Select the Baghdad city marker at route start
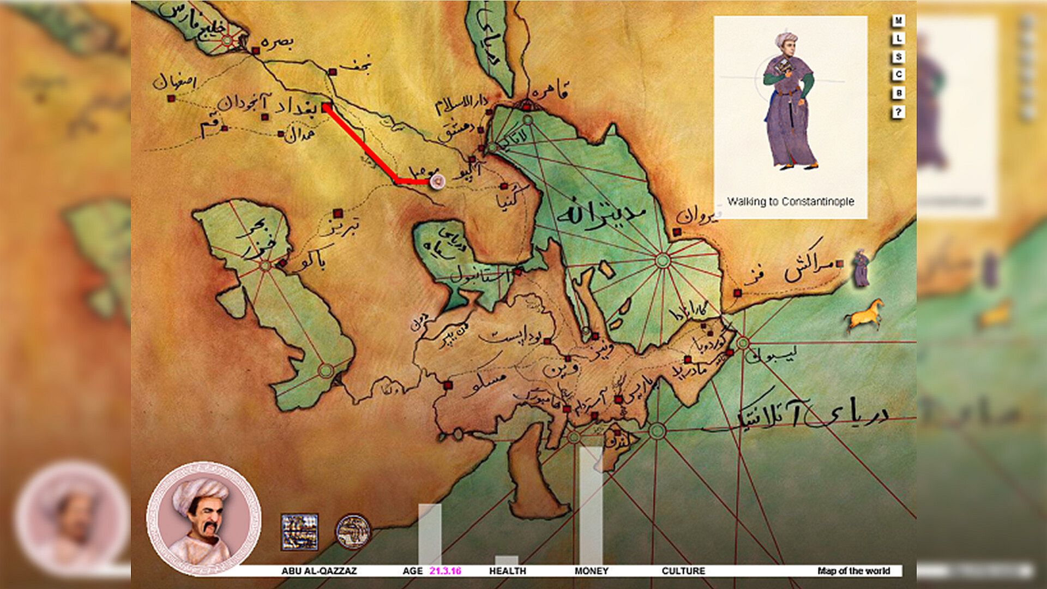 coord(327,107)
